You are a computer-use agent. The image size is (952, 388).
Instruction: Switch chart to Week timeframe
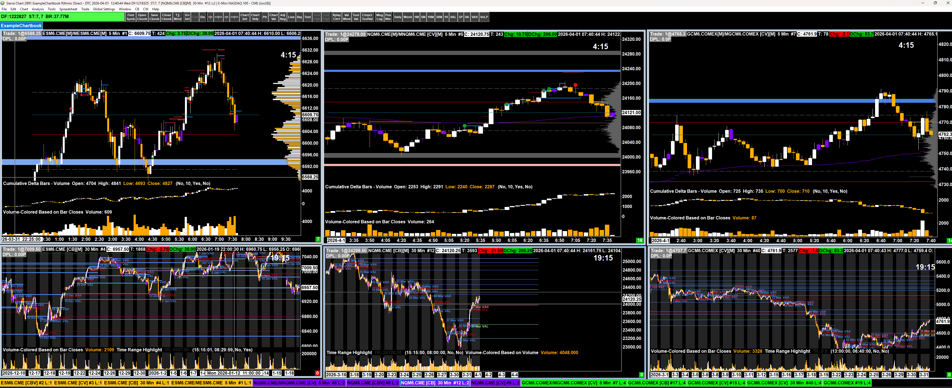[x=408, y=17]
